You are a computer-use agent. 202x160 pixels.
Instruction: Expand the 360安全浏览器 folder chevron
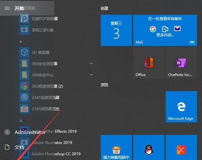click(x=91, y=63)
